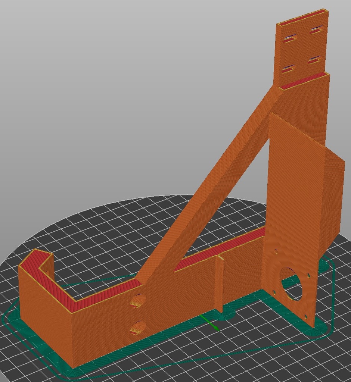Click the upper-right mounting slot

point(316,29)
